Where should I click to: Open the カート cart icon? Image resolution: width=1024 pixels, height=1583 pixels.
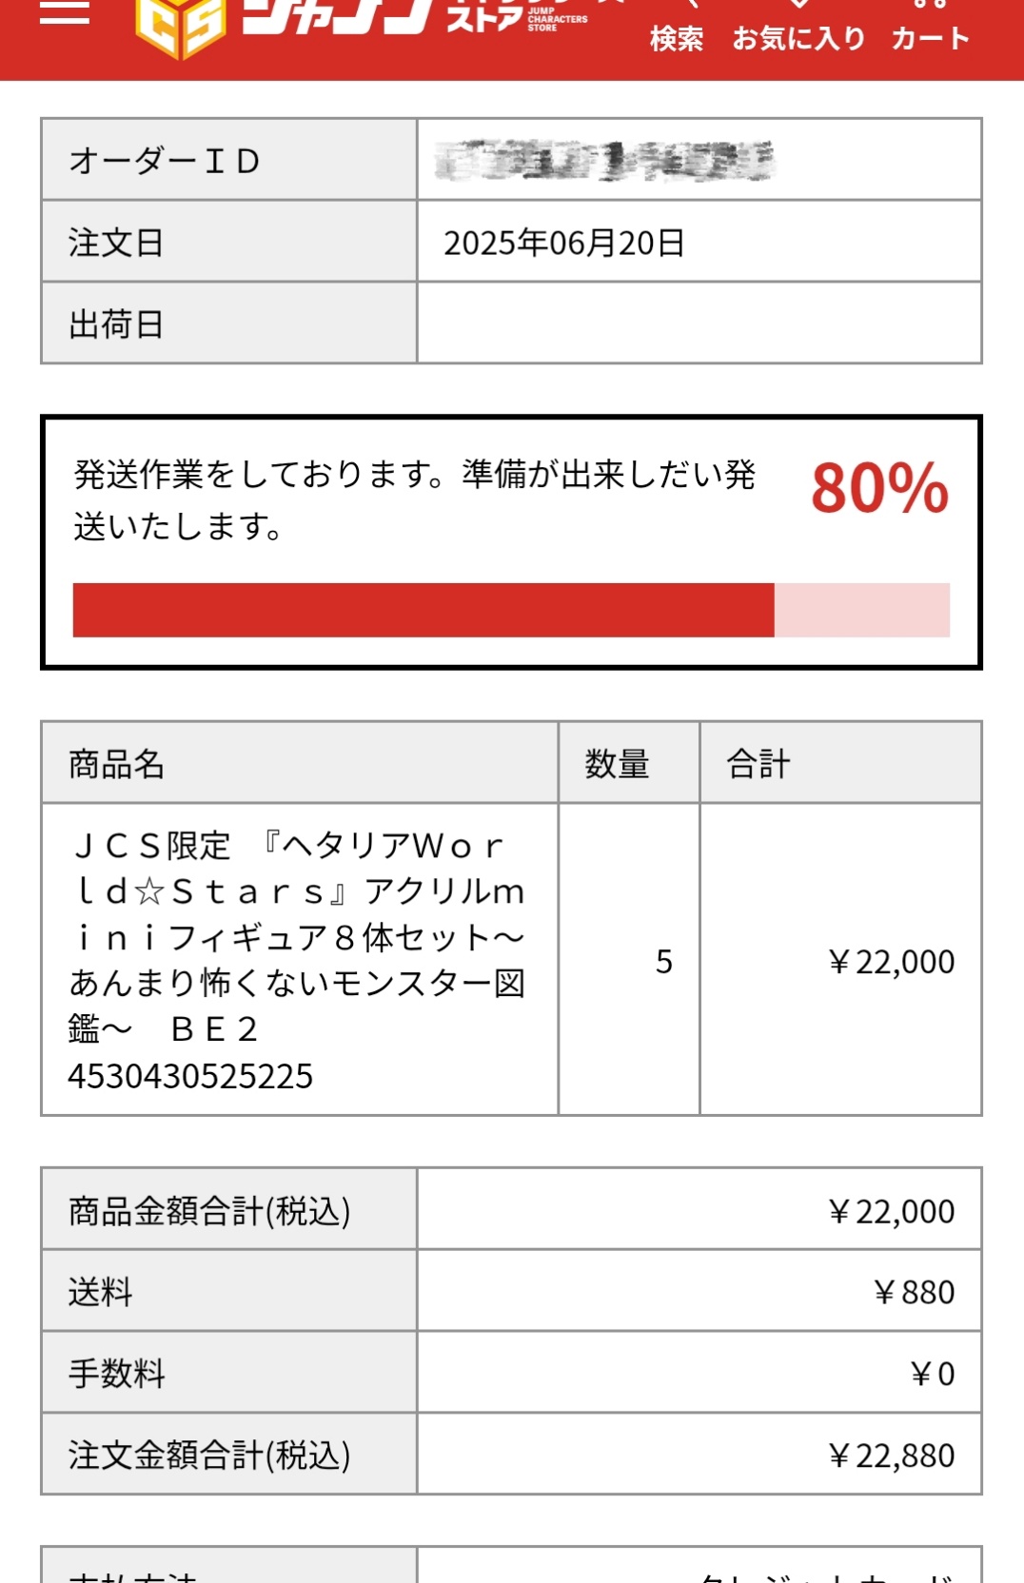pyautogui.click(x=930, y=29)
